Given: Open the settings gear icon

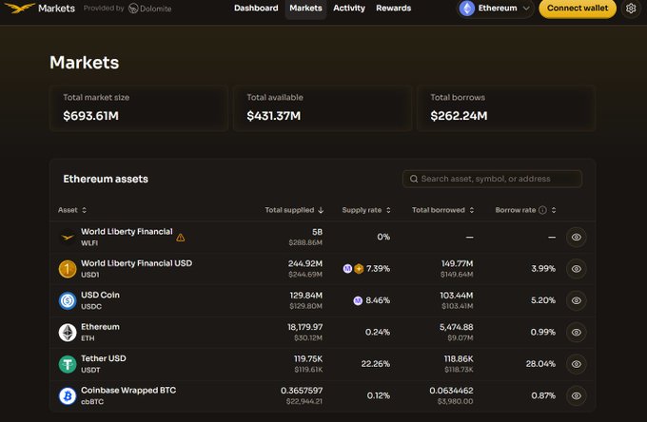Looking at the screenshot, I should (x=631, y=9).
